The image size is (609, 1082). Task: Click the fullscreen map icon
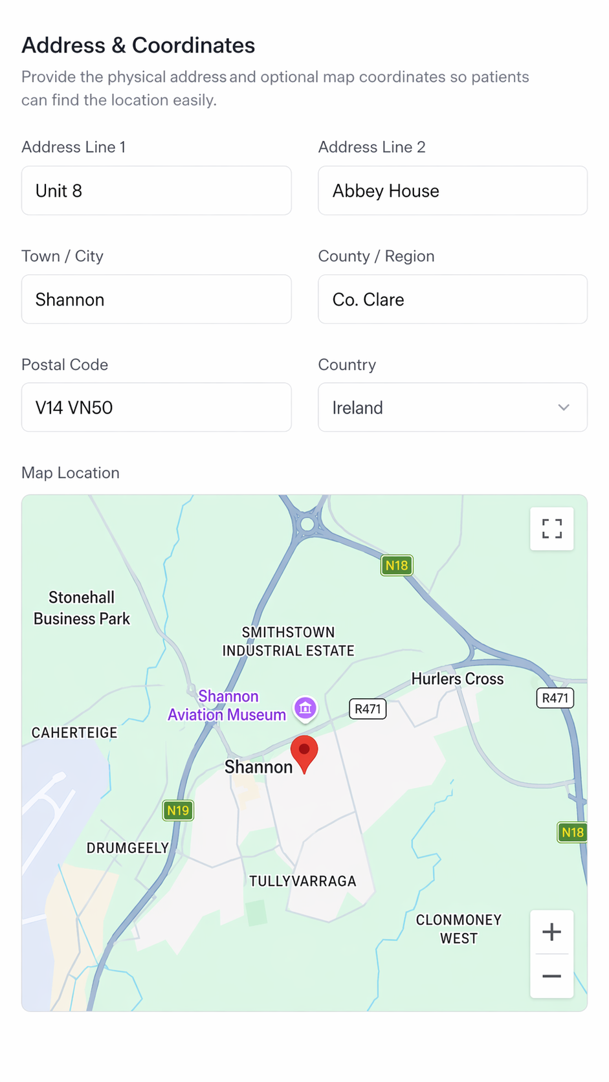pyautogui.click(x=551, y=529)
